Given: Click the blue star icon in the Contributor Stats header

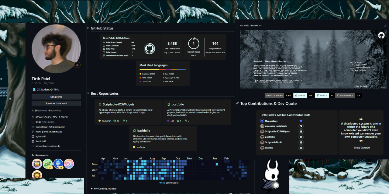Looking at the screenshot, I should 301,121.
